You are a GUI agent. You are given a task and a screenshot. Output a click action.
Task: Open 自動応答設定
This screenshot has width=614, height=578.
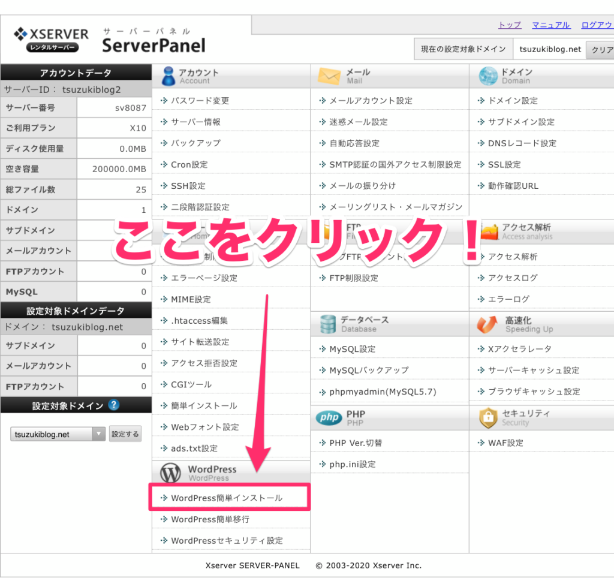pyautogui.click(x=355, y=143)
